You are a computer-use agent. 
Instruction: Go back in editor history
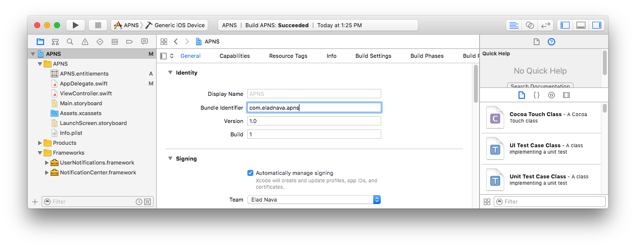coord(176,41)
